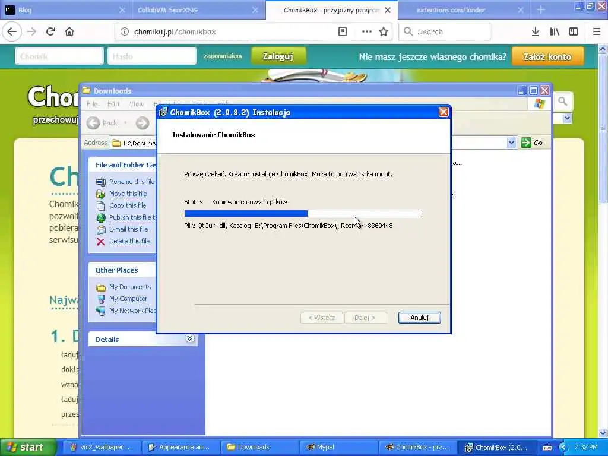Click the green Zaloguj login button
The image size is (608, 456).
(x=278, y=56)
